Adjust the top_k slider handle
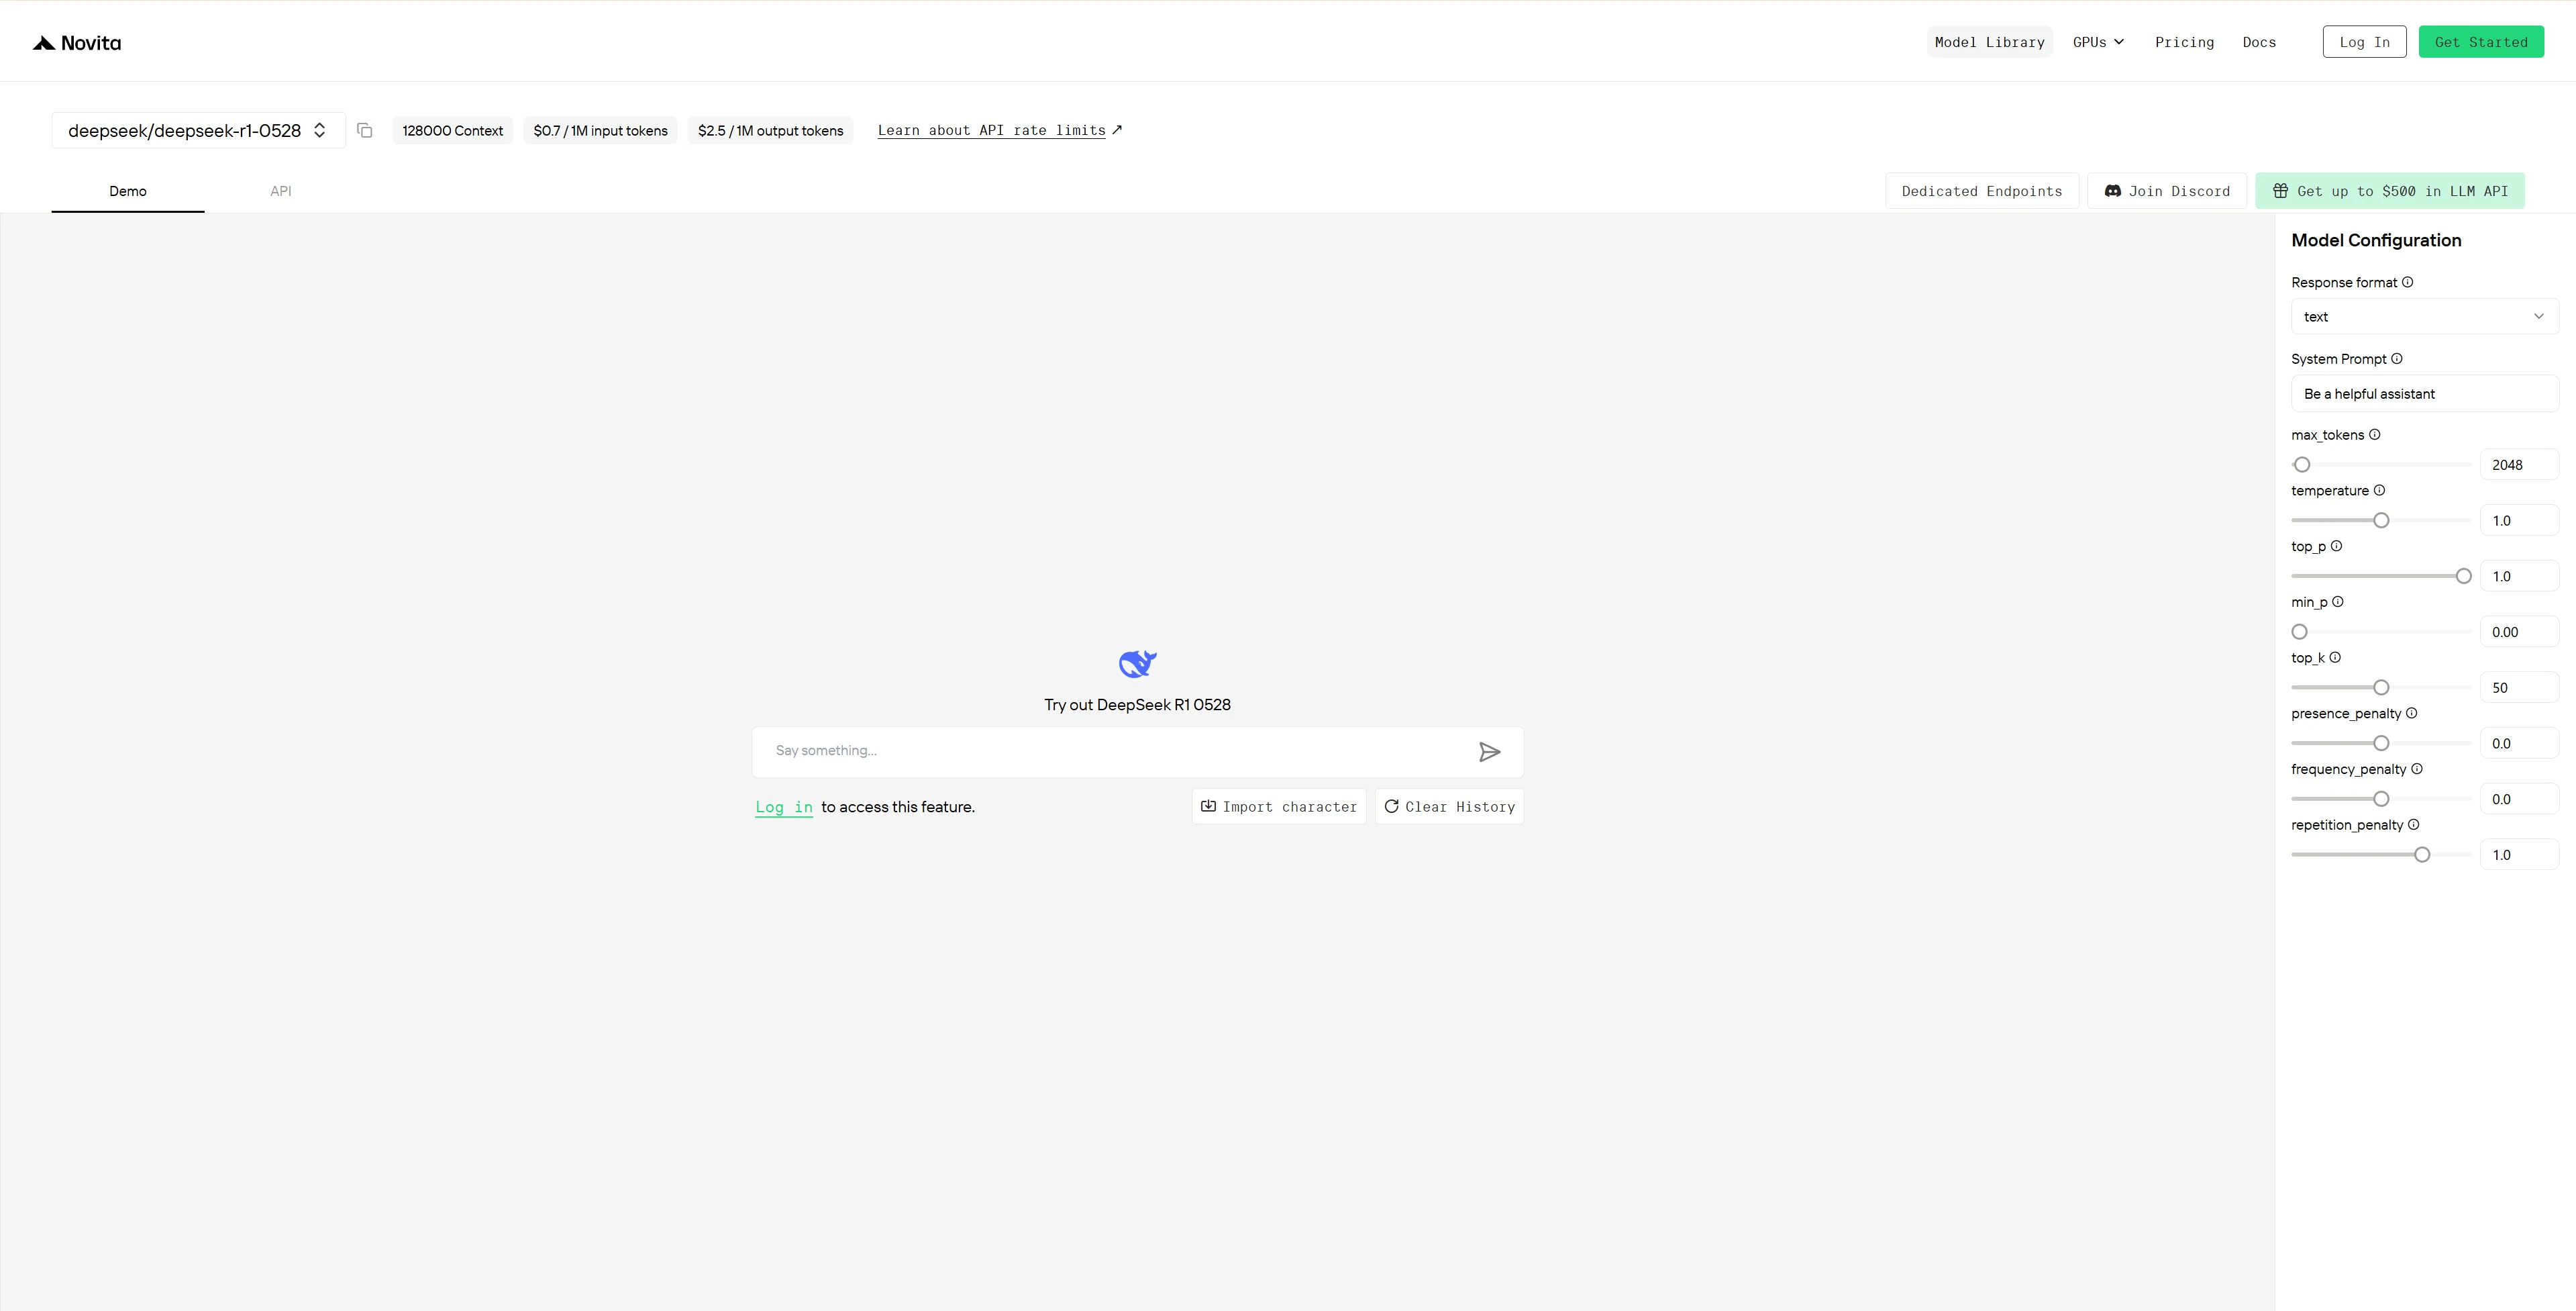This screenshot has height=1311, width=2576. click(2381, 687)
